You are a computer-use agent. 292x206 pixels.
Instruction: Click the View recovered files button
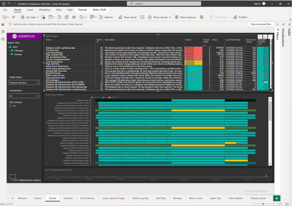(x=260, y=24)
